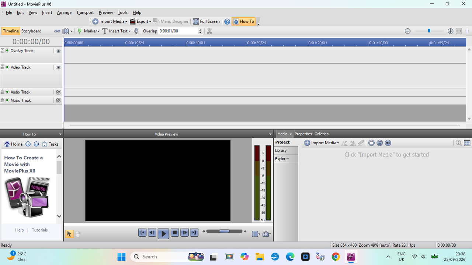Click the zoom in plus icon above timeline
472x265 pixels.
[450, 31]
